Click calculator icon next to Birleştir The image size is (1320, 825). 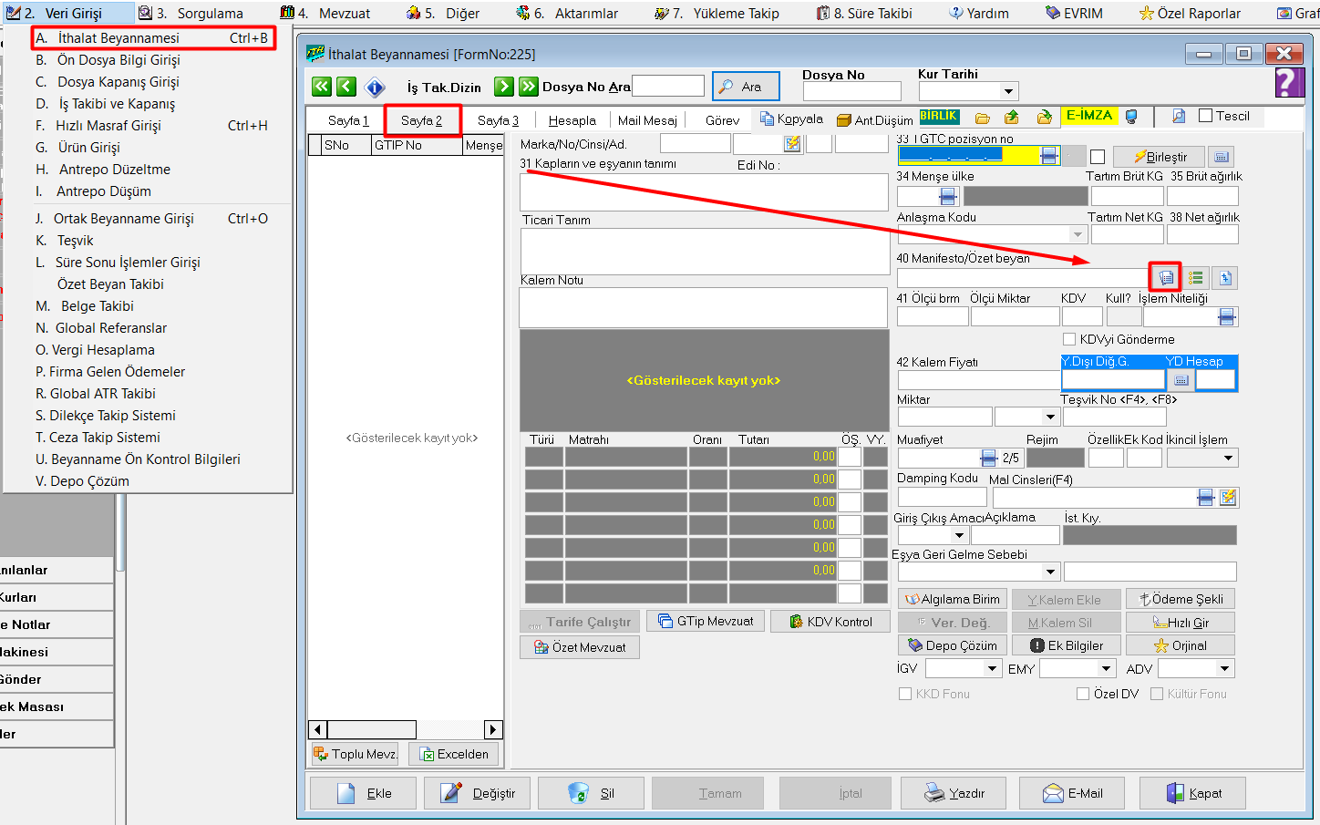(x=1222, y=157)
